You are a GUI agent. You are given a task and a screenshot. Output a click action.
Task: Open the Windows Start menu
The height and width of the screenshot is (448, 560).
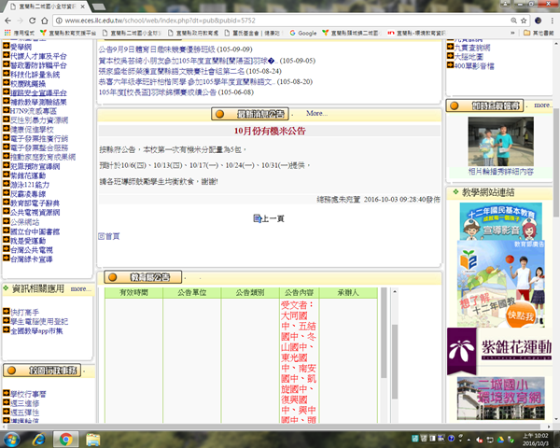pos(11,439)
